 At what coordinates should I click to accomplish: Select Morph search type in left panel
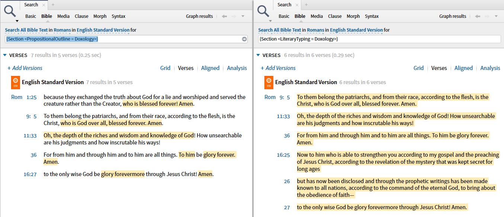click(100, 16)
